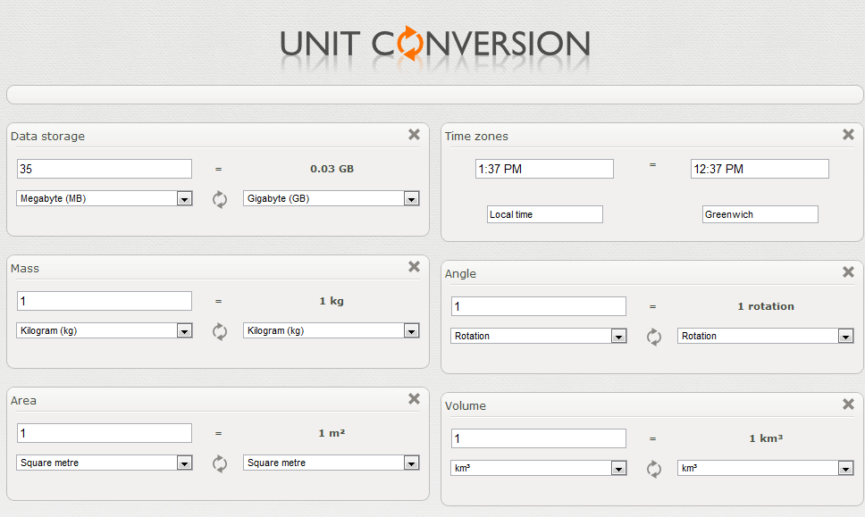This screenshot has height=517, width=865.
Task: Open the Volume source km³ dropdown
Action: (539, 468)
